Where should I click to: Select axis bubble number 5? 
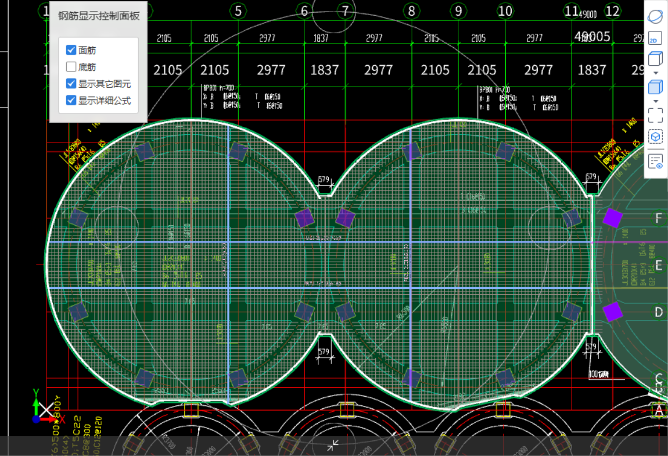[238, 10]
